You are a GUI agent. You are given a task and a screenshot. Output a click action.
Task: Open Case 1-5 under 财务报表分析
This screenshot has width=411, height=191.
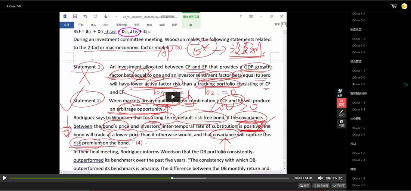359,103
